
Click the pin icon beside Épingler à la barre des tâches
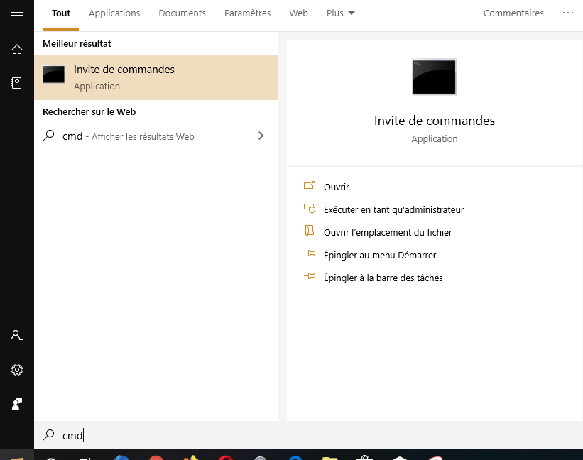[x=309, y=278]
